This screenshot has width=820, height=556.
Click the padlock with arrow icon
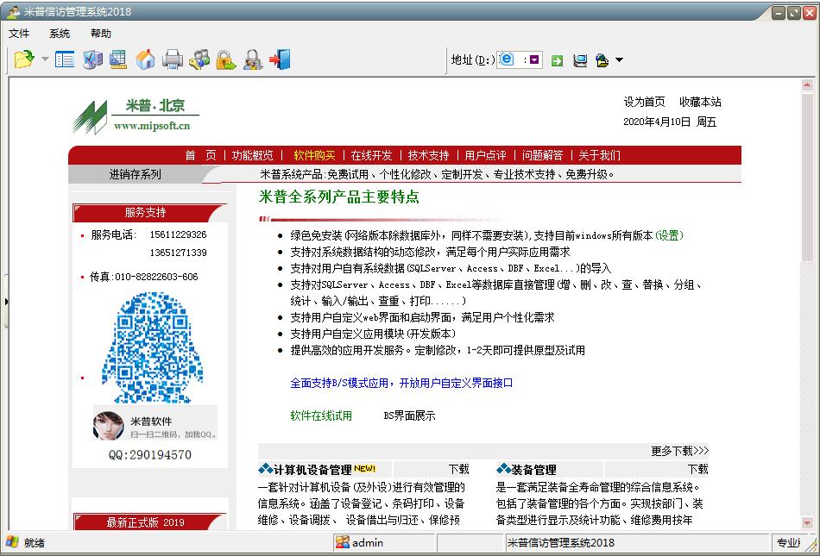226,59
